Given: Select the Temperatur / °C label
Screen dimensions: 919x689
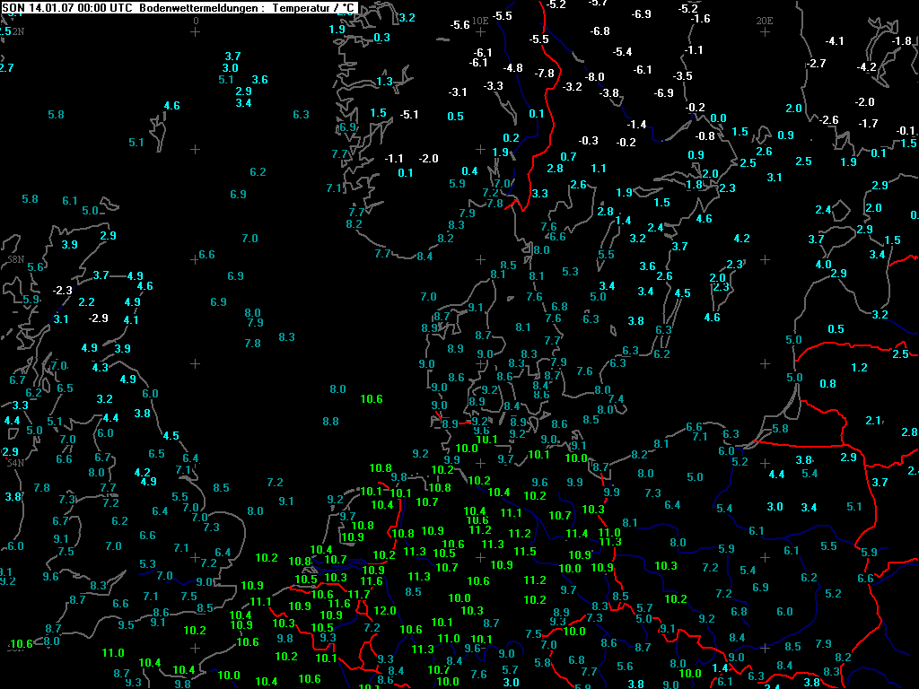Looking at the screenshot, I should 318,8.
